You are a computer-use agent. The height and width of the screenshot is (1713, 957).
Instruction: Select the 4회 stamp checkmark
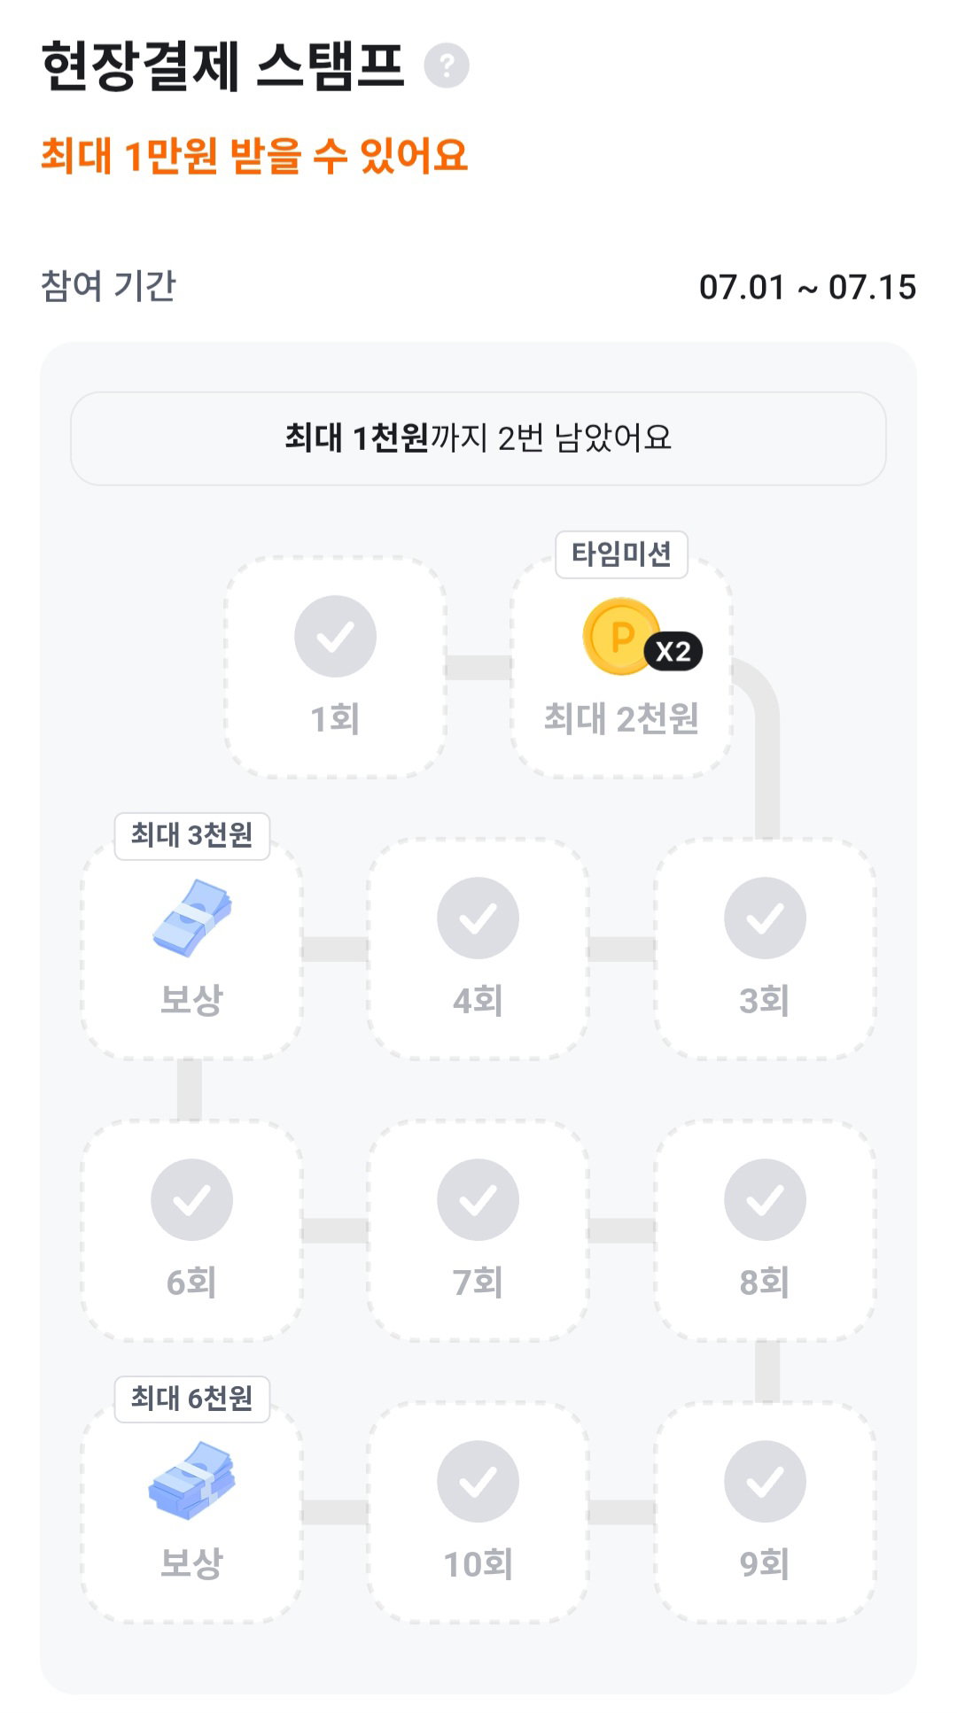pos(478,918)
